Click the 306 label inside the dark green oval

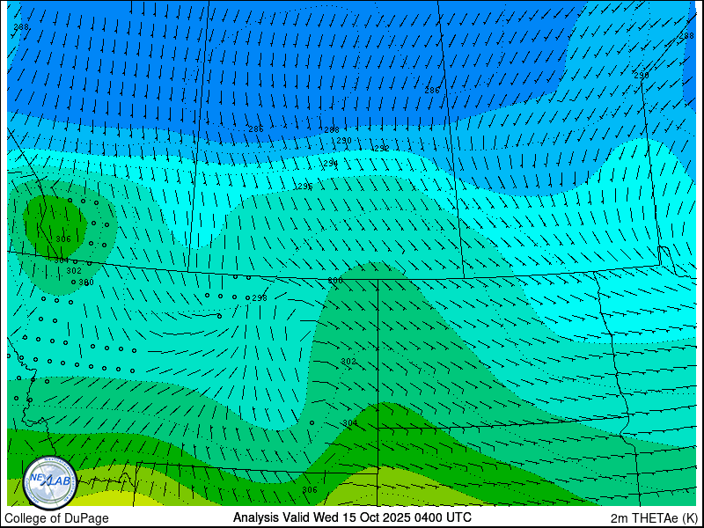(x=63, y=238)
